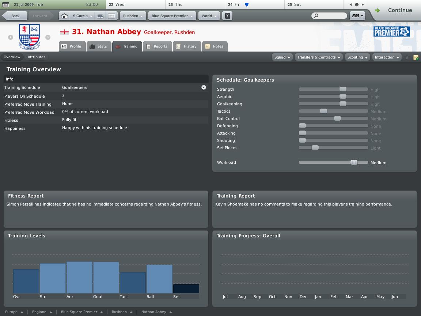Go to previous player with left arrow
This screenshot has width=421, height=316.
(x=11, y=37)
